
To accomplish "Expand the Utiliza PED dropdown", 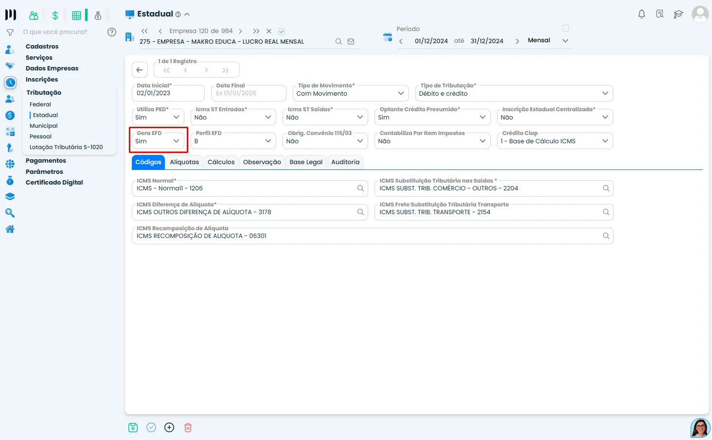I will coord(158,117).
